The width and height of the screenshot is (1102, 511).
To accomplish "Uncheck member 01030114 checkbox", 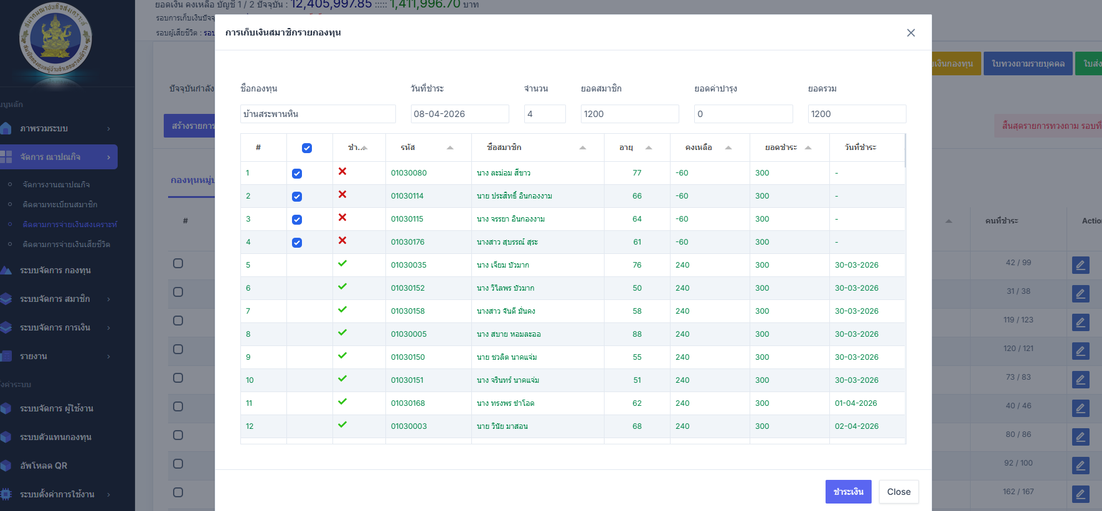I will pyautogui.click(x=297, y=197).
